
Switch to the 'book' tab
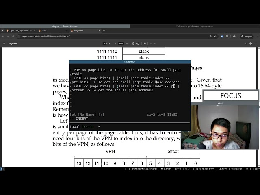click(x=53, y=30)
